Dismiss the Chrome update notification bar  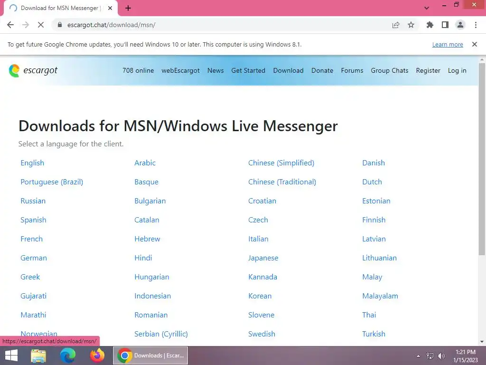(x=475, y=44)
